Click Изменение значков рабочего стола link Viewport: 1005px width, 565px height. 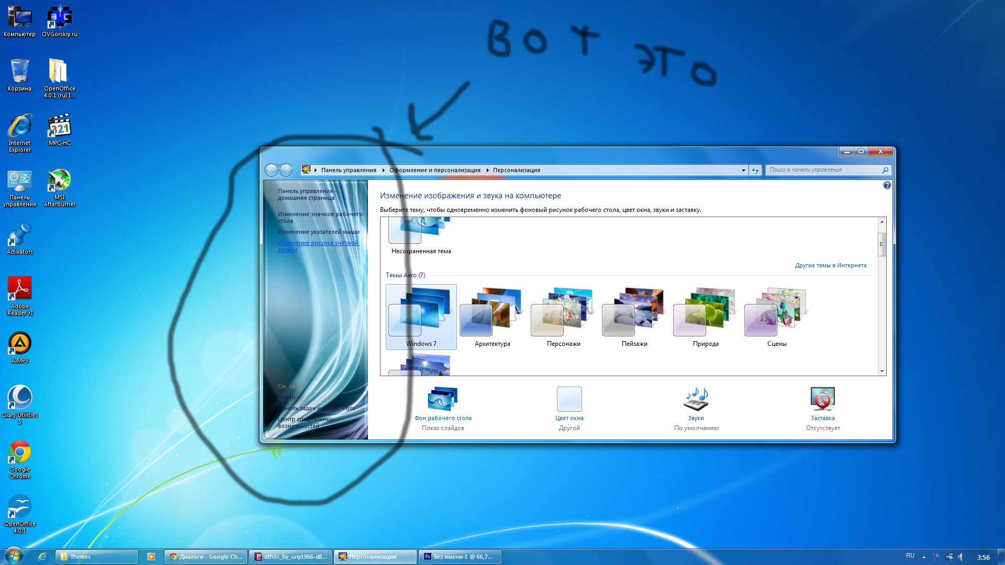(x=319, y=217)
